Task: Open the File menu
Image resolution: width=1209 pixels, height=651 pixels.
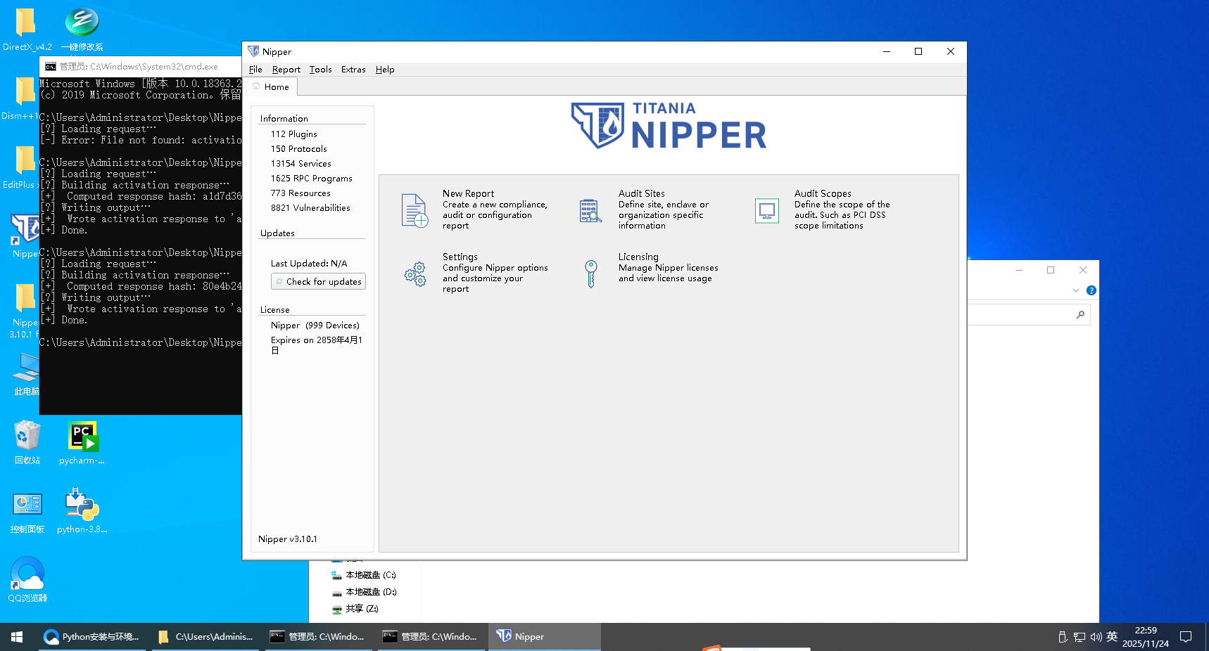Action: pos(255,70)
